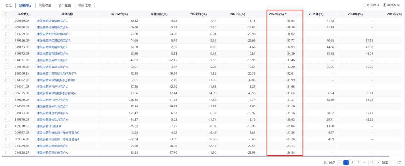
Task: Tick the checkbox for fund 014002.OF
Action: point(7,80)
